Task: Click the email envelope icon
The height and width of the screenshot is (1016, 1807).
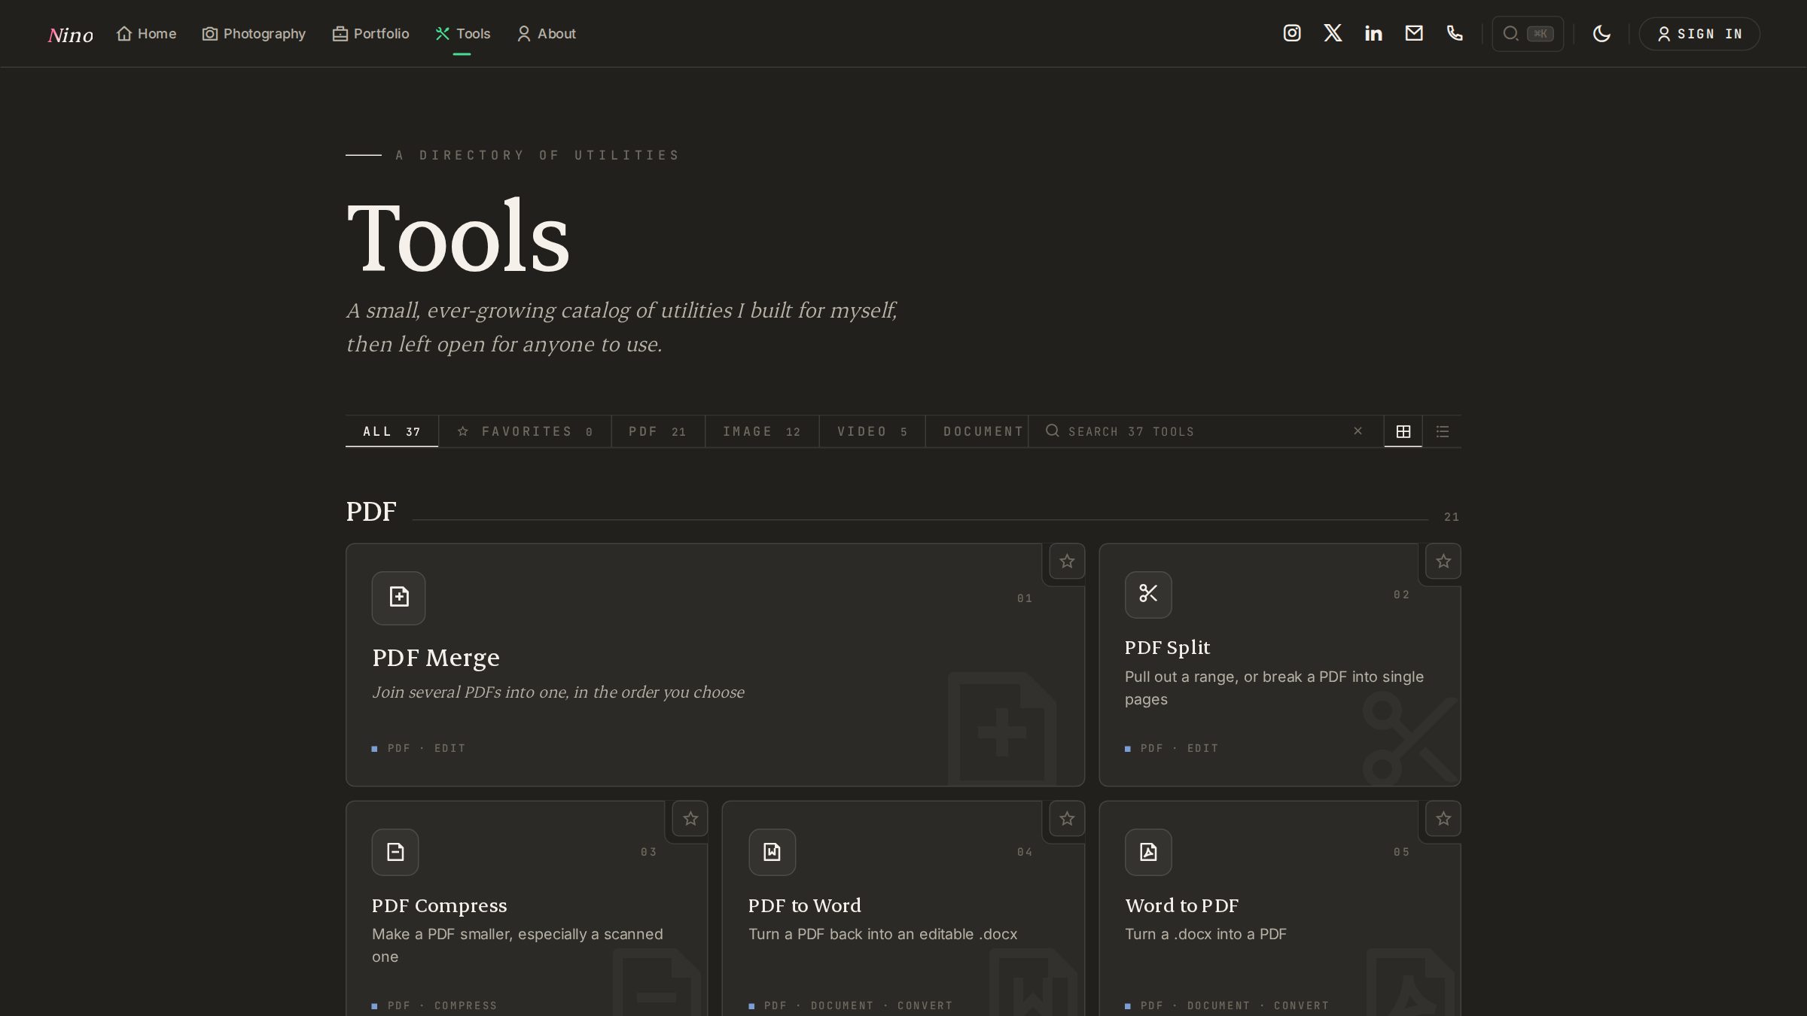Action: tap(1414, 33)
